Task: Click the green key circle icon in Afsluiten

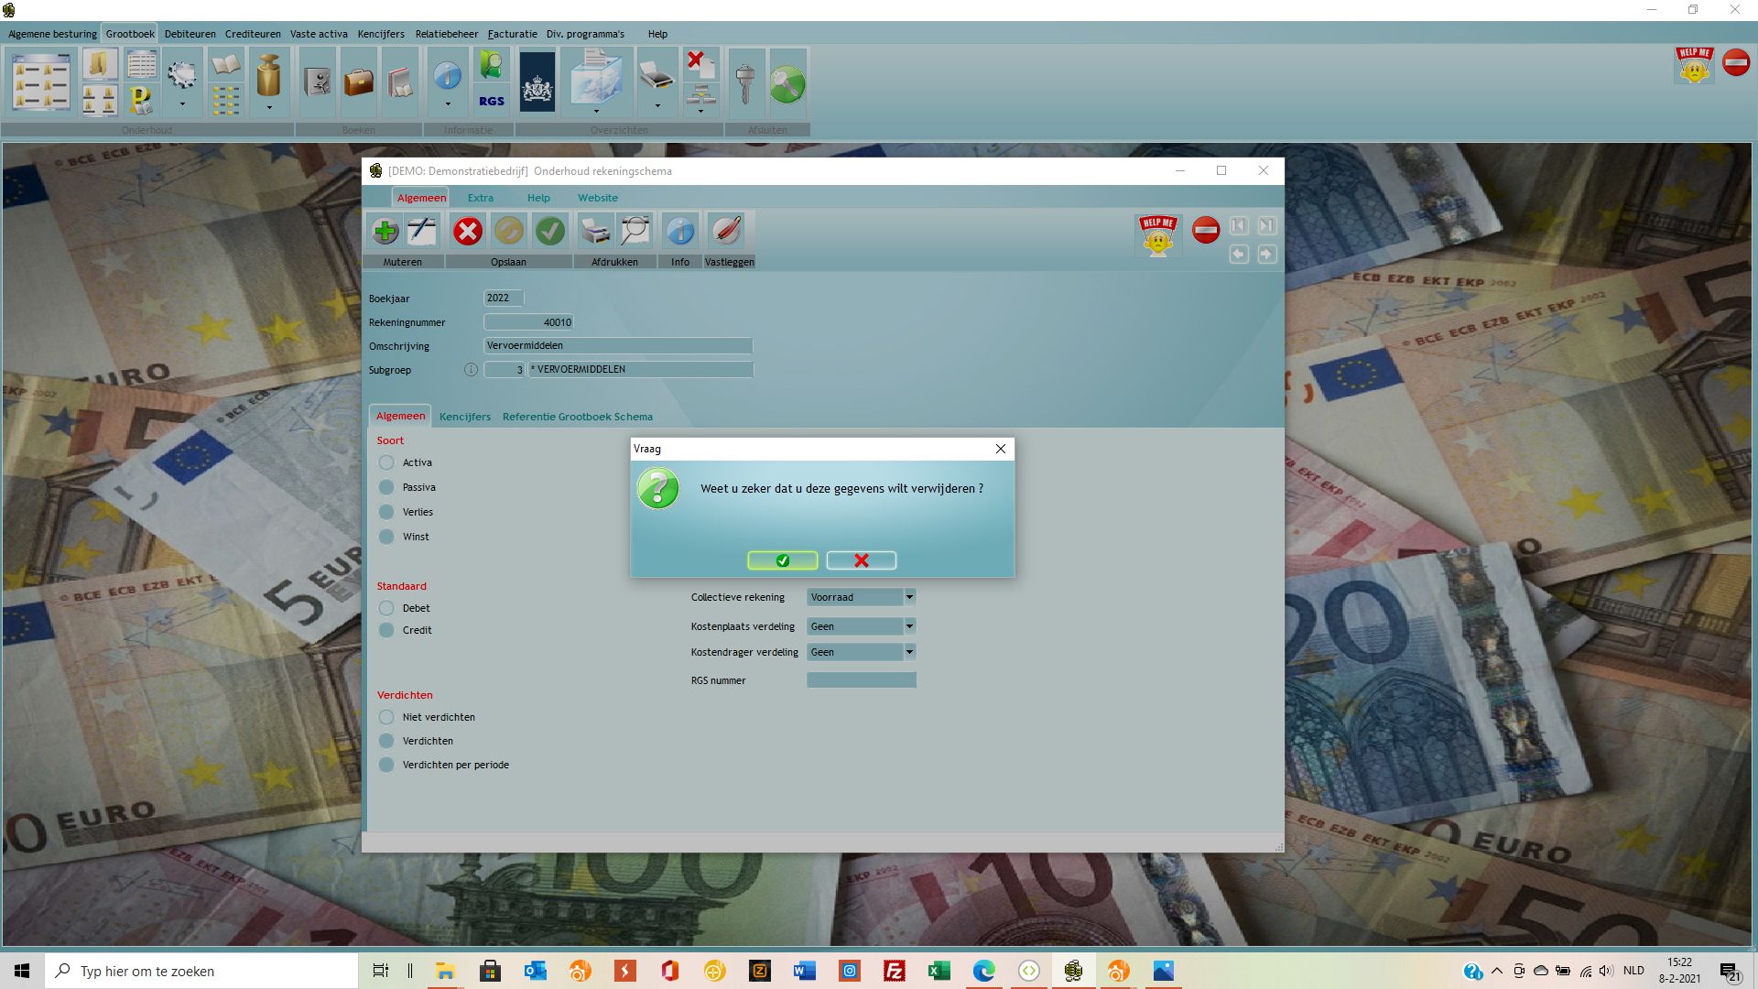Action: click(x=787, y=84)
